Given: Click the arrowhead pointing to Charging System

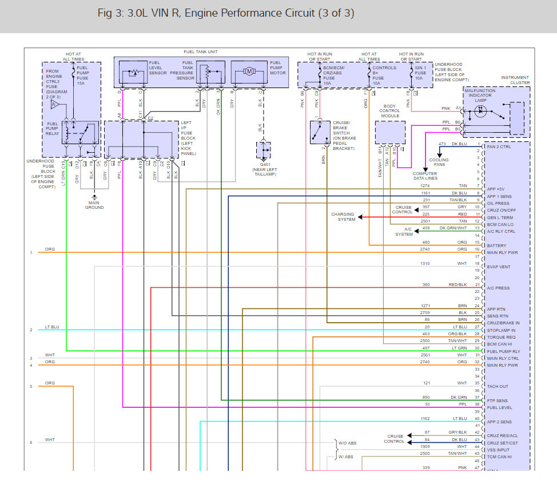Looking at the screenshot, I should (360, 217).
